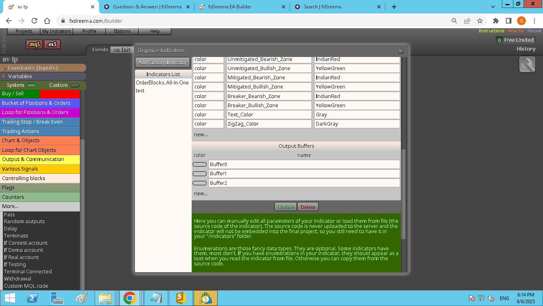The width and height of the screenshot is (543, 306).
Task: Open Chrome side panel icon
Action: tap(509, 21)
